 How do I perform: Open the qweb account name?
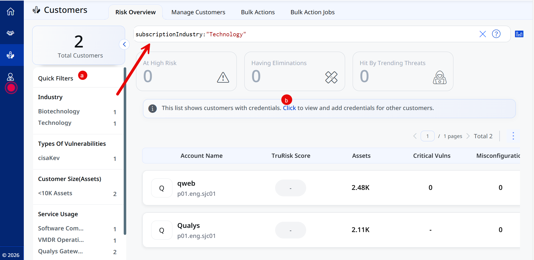click(186, 183)
